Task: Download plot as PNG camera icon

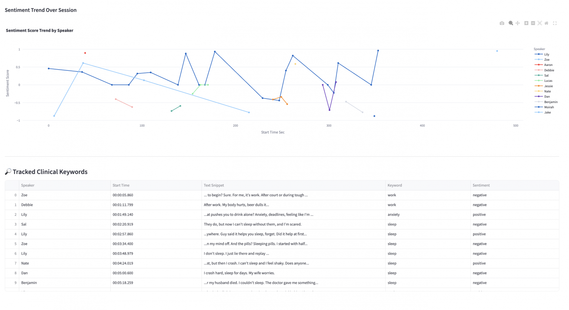Action: (x=502, y=23)
